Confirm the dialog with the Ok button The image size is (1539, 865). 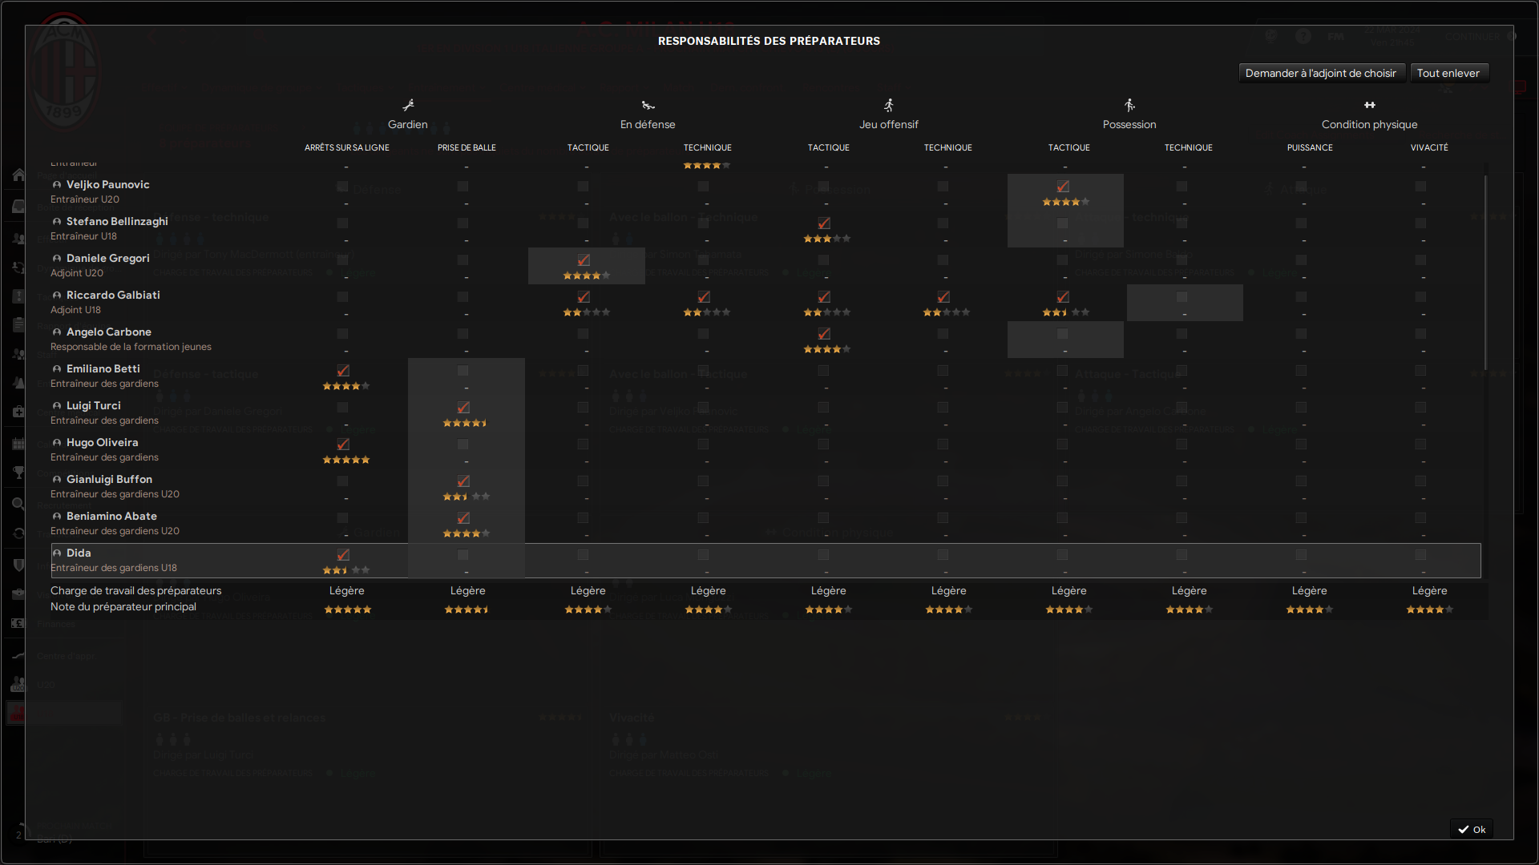pyautogui.click(x=1472, y=830)
